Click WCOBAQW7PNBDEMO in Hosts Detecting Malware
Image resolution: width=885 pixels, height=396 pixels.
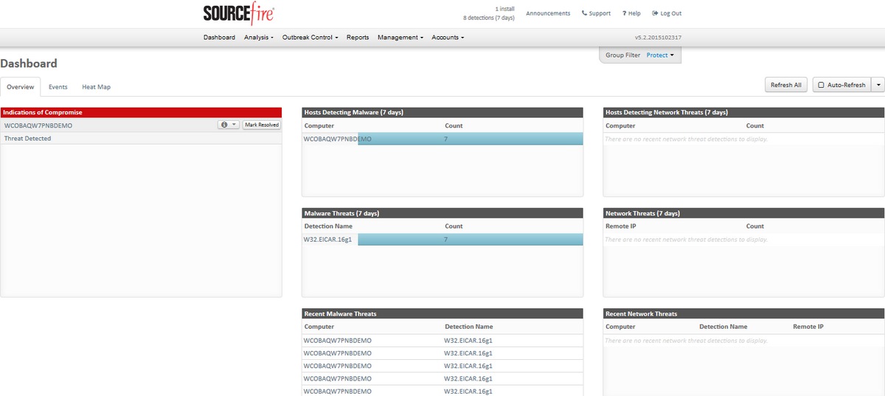338,139
